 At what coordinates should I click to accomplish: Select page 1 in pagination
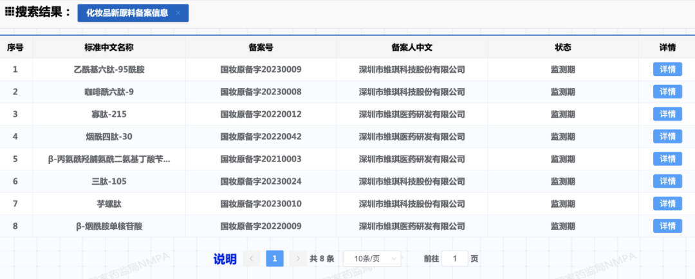275,258
